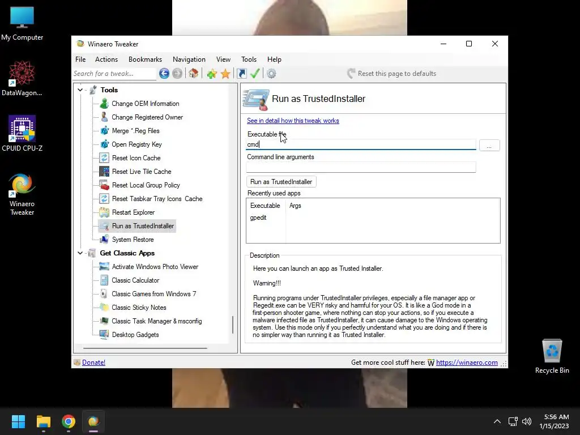The width and height of the screenshot is (580, 435).
Task: Click the tree panel vertical scrollbar
Action: click(233, 325)
